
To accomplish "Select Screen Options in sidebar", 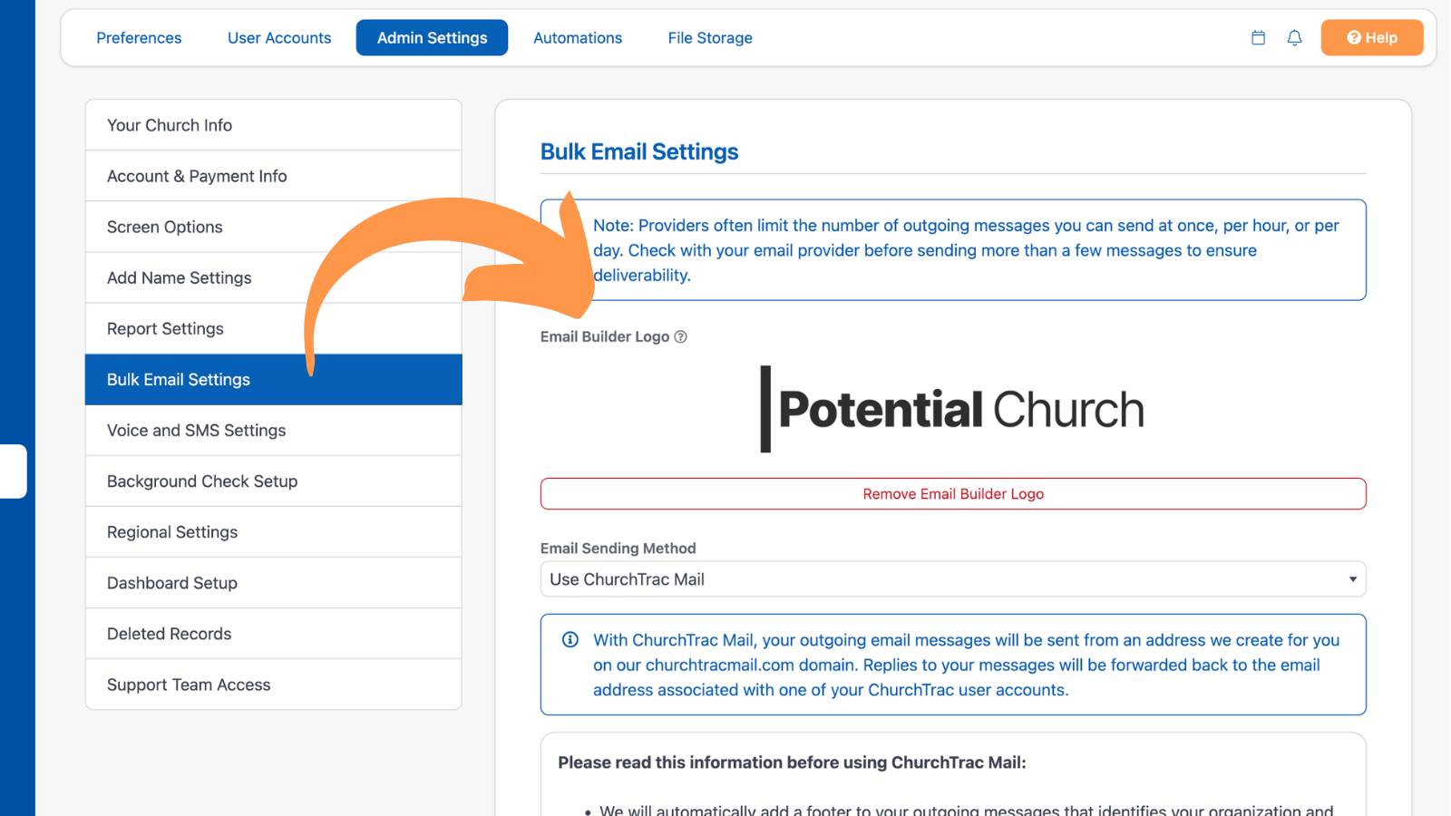I will click(273, 227).
